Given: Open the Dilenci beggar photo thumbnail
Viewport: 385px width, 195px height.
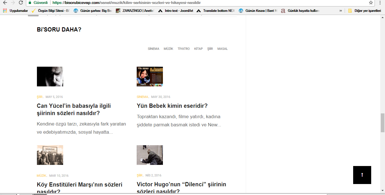Looking at the screenshot, I should [x=150, y=155].
